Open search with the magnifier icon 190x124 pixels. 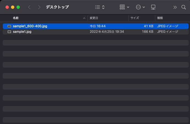coord(184,7)
